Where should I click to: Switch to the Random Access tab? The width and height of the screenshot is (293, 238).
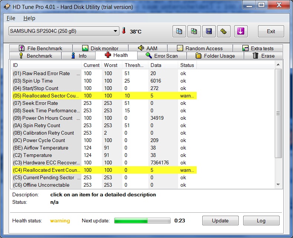point(200,48)
